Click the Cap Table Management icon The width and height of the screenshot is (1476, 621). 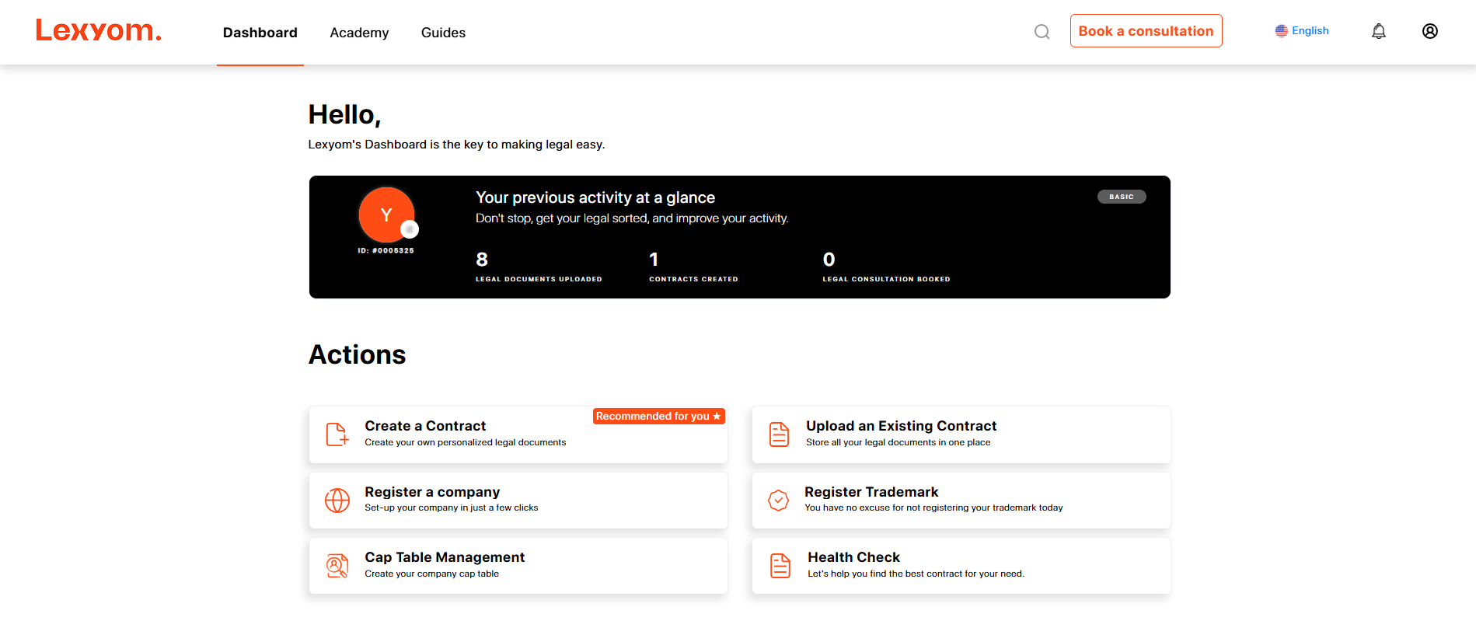(337, 566)
